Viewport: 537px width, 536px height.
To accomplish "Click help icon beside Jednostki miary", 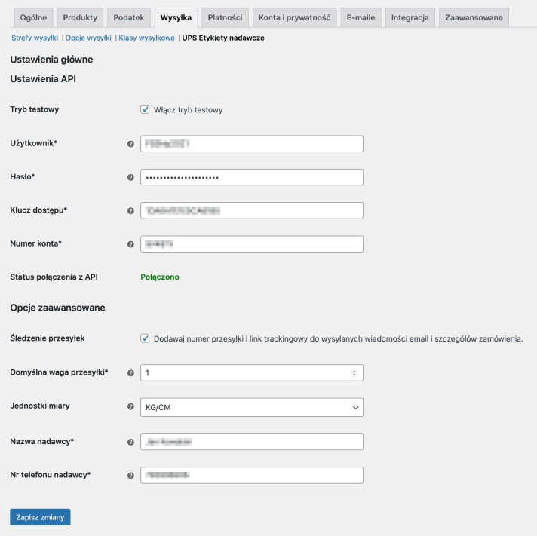I will pyautogui.click(x=130, y=407).
